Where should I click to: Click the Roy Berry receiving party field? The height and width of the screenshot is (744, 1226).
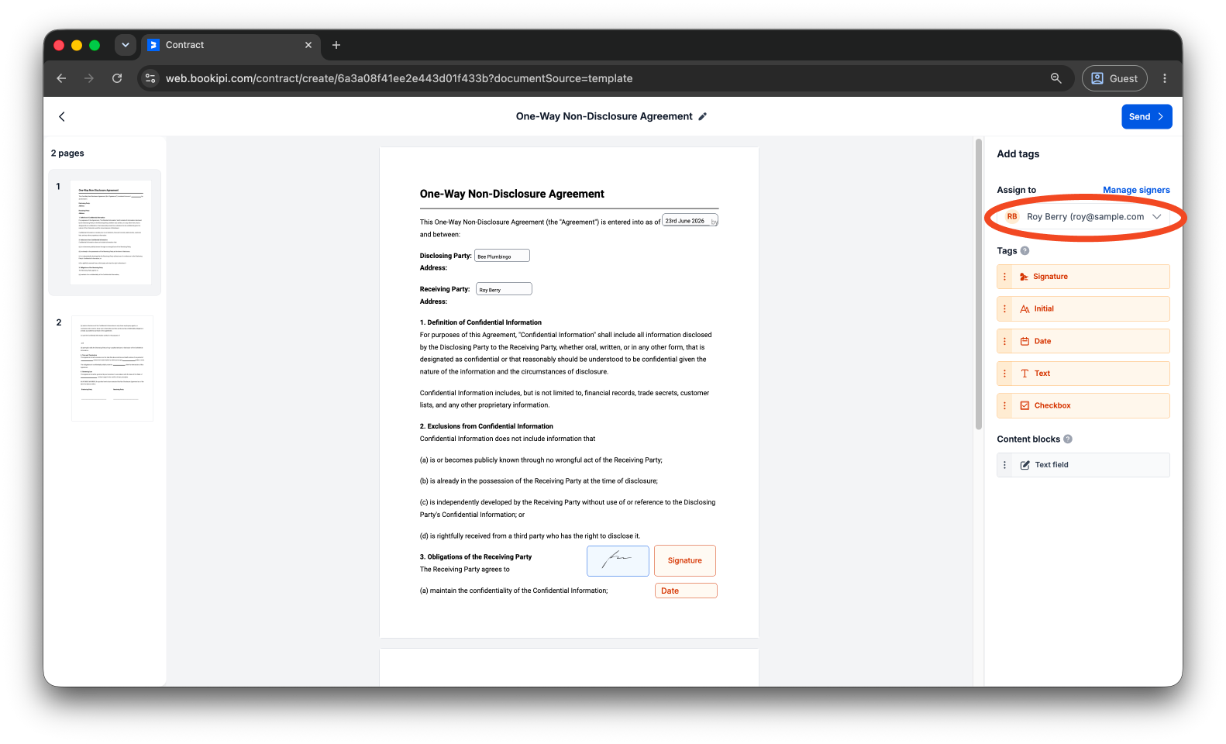click(504, 289)
